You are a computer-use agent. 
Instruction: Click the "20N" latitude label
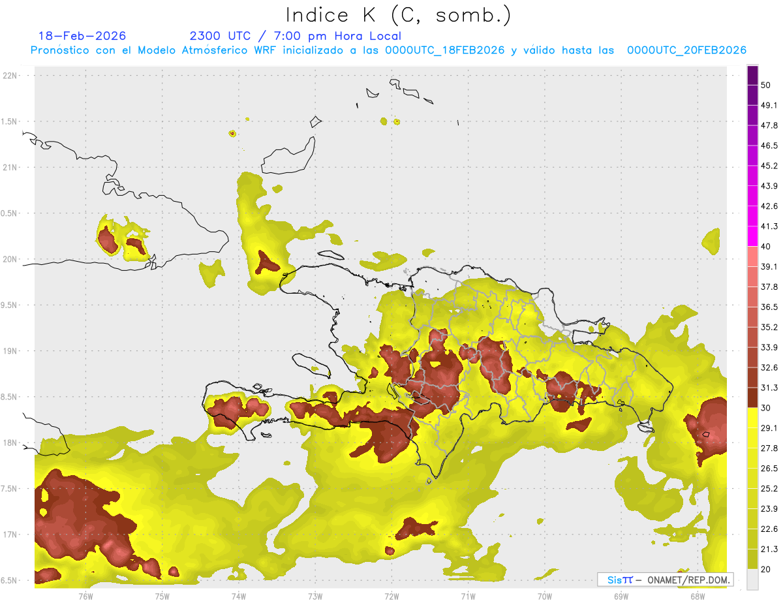[x=11, y=259]
